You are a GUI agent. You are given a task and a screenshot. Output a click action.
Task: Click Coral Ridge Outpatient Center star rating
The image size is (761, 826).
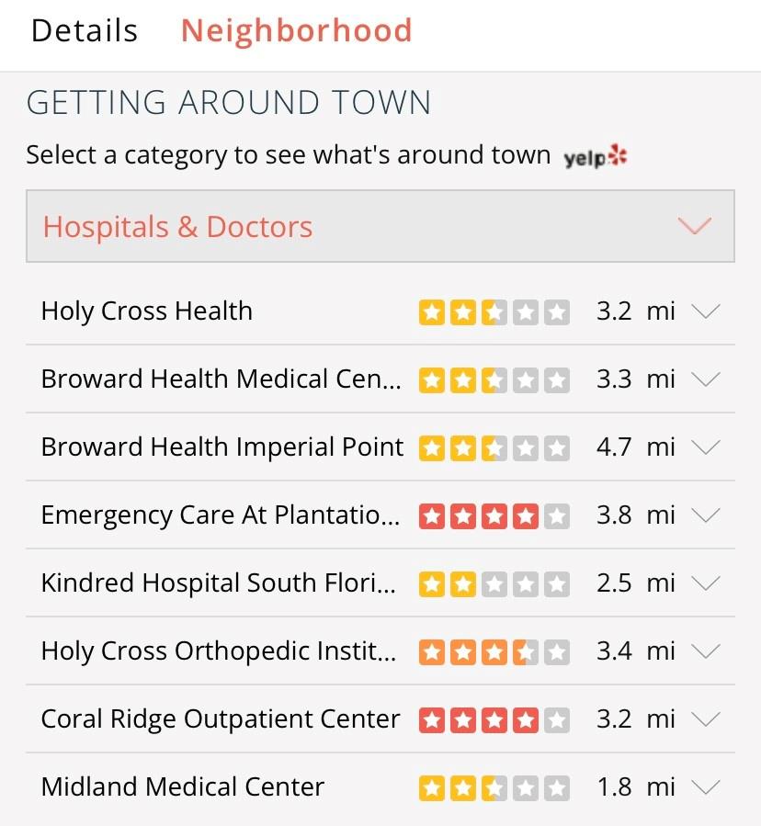point(494,720)
